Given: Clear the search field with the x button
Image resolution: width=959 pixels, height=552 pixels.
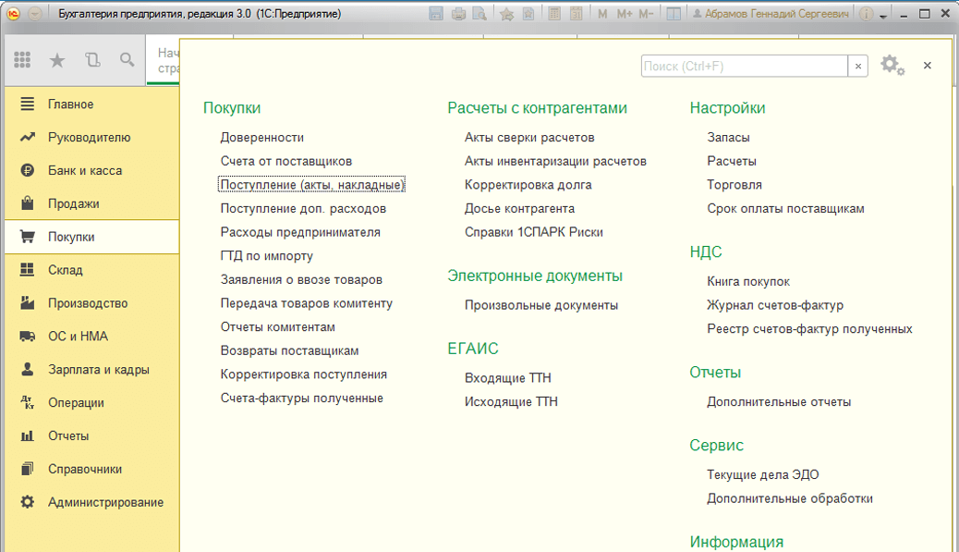Looking at the screenshot, I should tap(858, 66).
